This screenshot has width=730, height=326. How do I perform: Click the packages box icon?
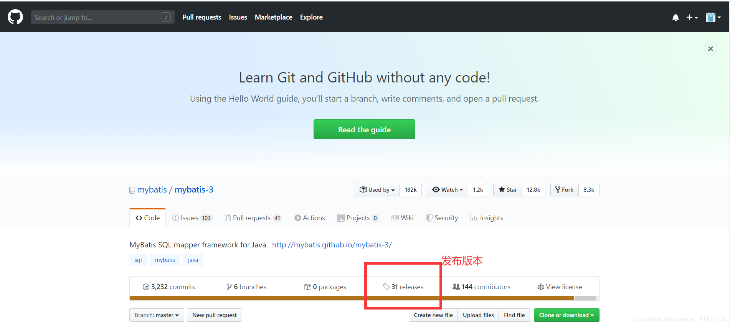[x=307, y=287]
